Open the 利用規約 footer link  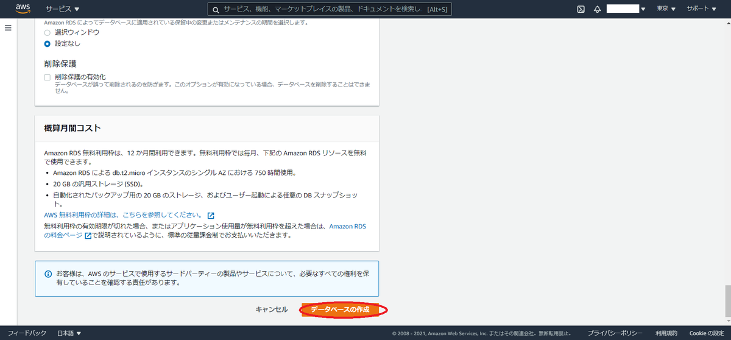[x=666, y=333]
